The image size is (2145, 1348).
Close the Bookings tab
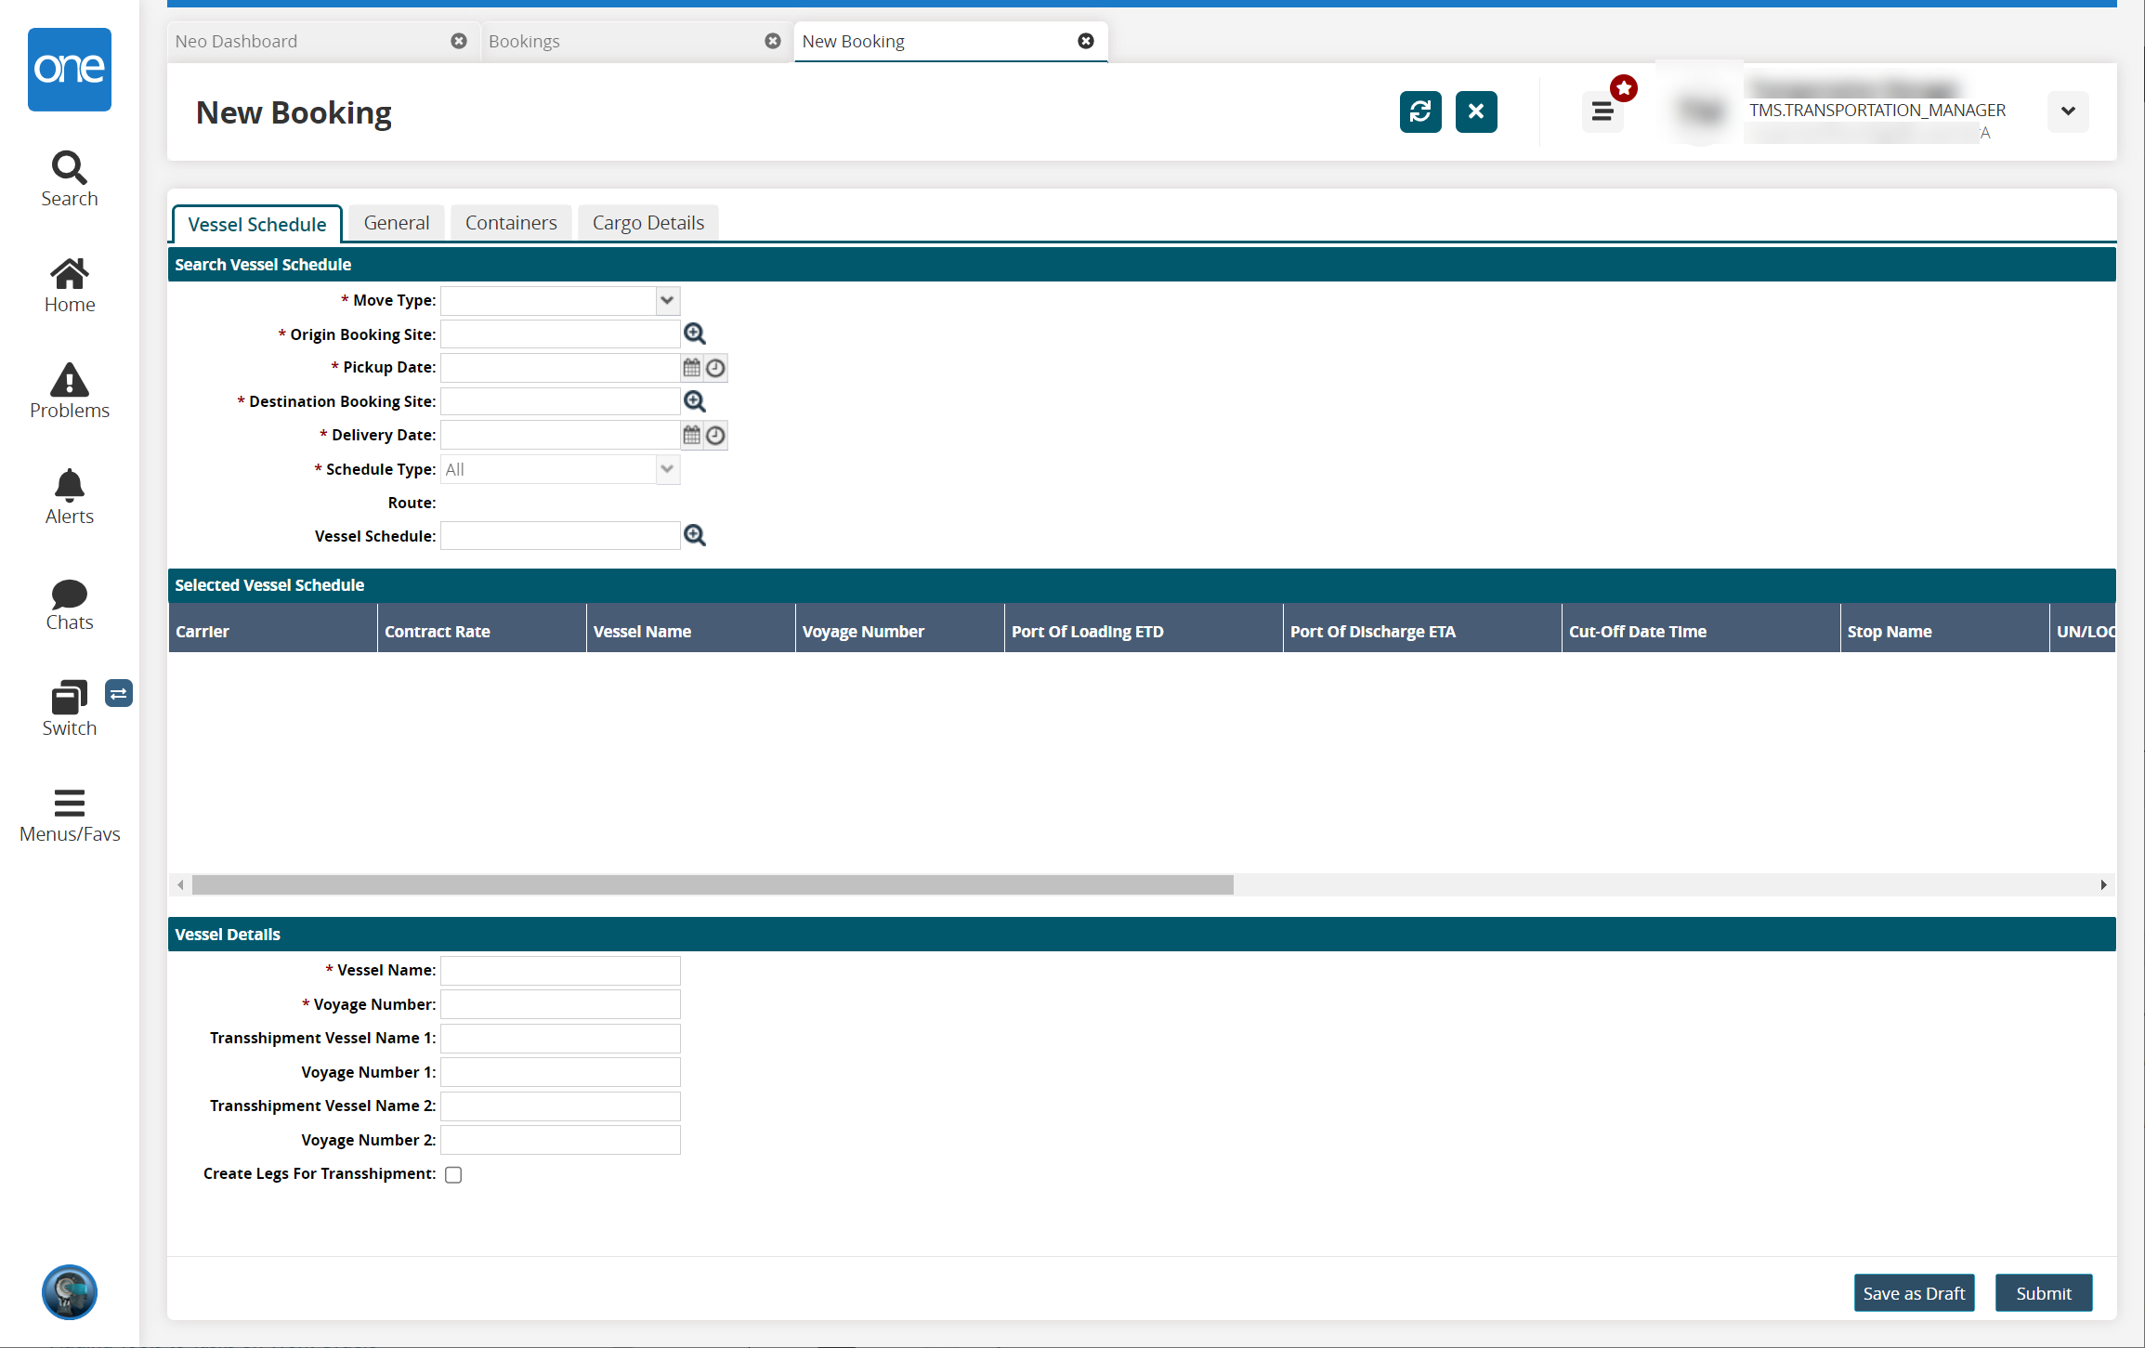click(x=772, y=41)
